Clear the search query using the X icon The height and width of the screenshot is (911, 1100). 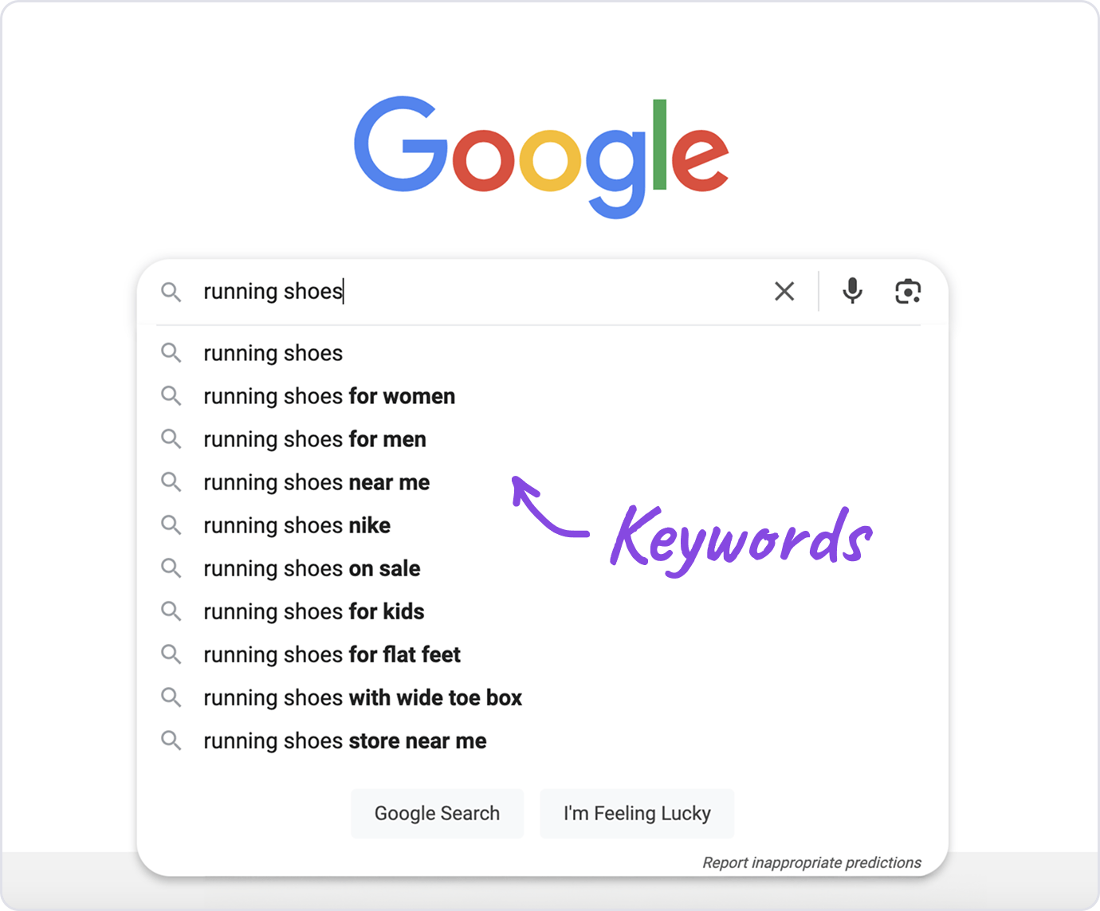[784, 291]
